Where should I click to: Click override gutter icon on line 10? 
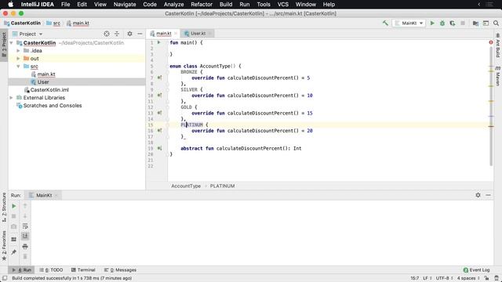click(x=159, y=96)
